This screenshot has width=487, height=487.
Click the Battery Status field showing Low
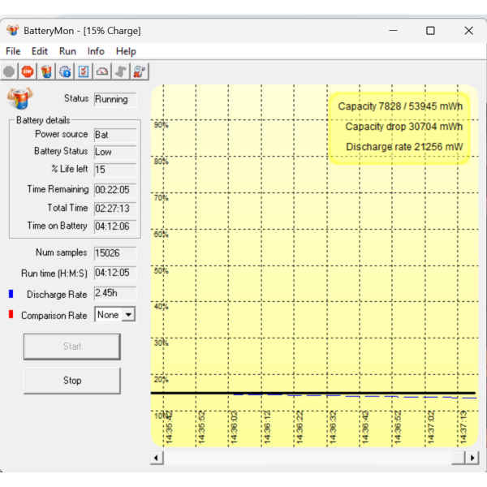point(115,152)
